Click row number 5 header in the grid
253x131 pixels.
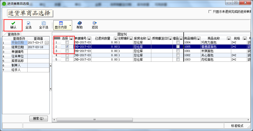coord(56,59)
